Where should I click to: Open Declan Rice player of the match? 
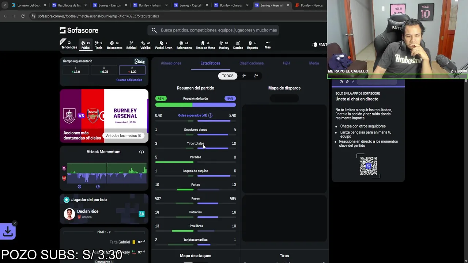[x=104, y=214]
